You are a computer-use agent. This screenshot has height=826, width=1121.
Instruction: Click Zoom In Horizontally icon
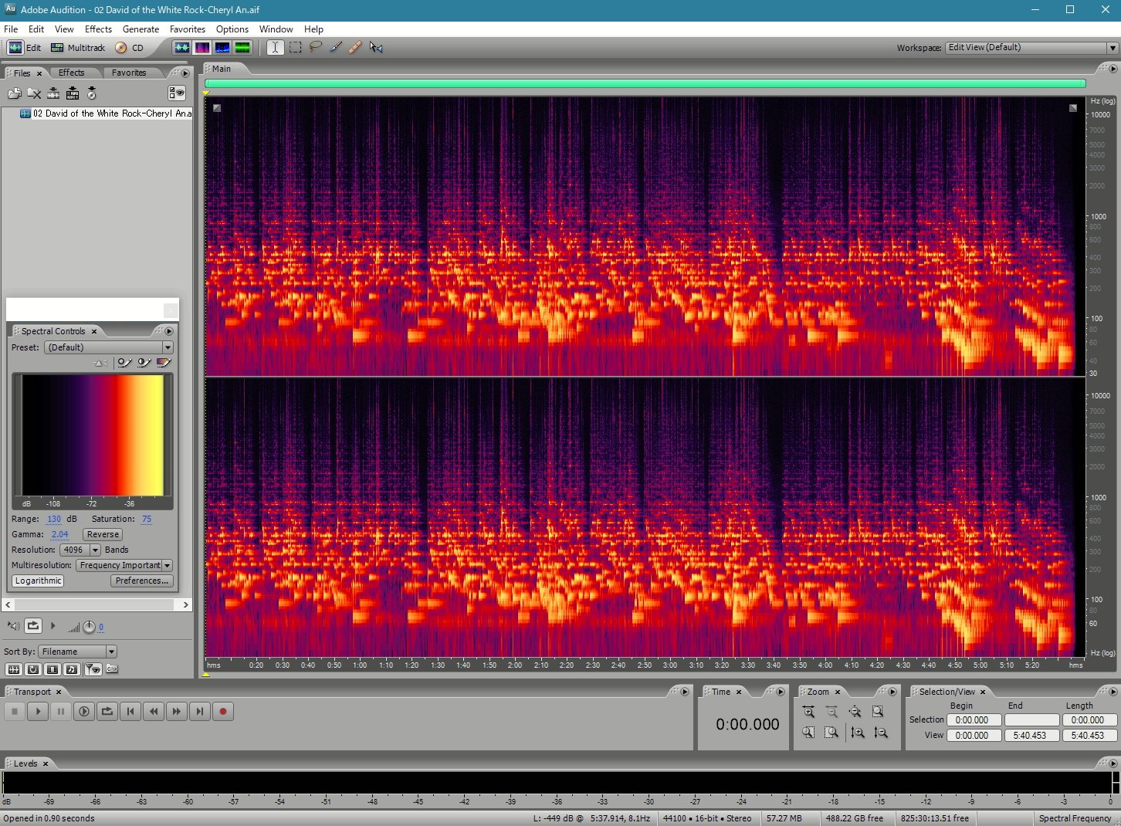tap(808, 712)
